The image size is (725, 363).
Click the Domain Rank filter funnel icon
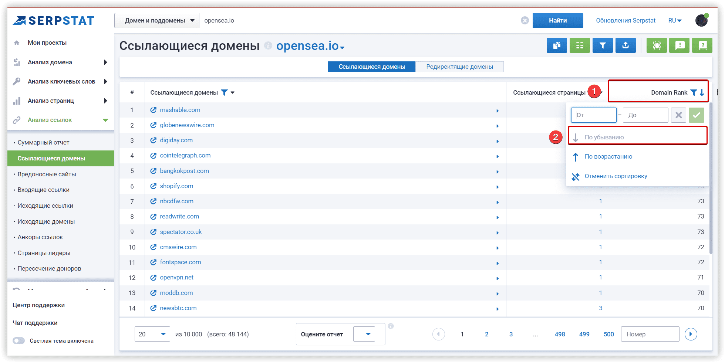pyautogui.click(x=694, y=92)
